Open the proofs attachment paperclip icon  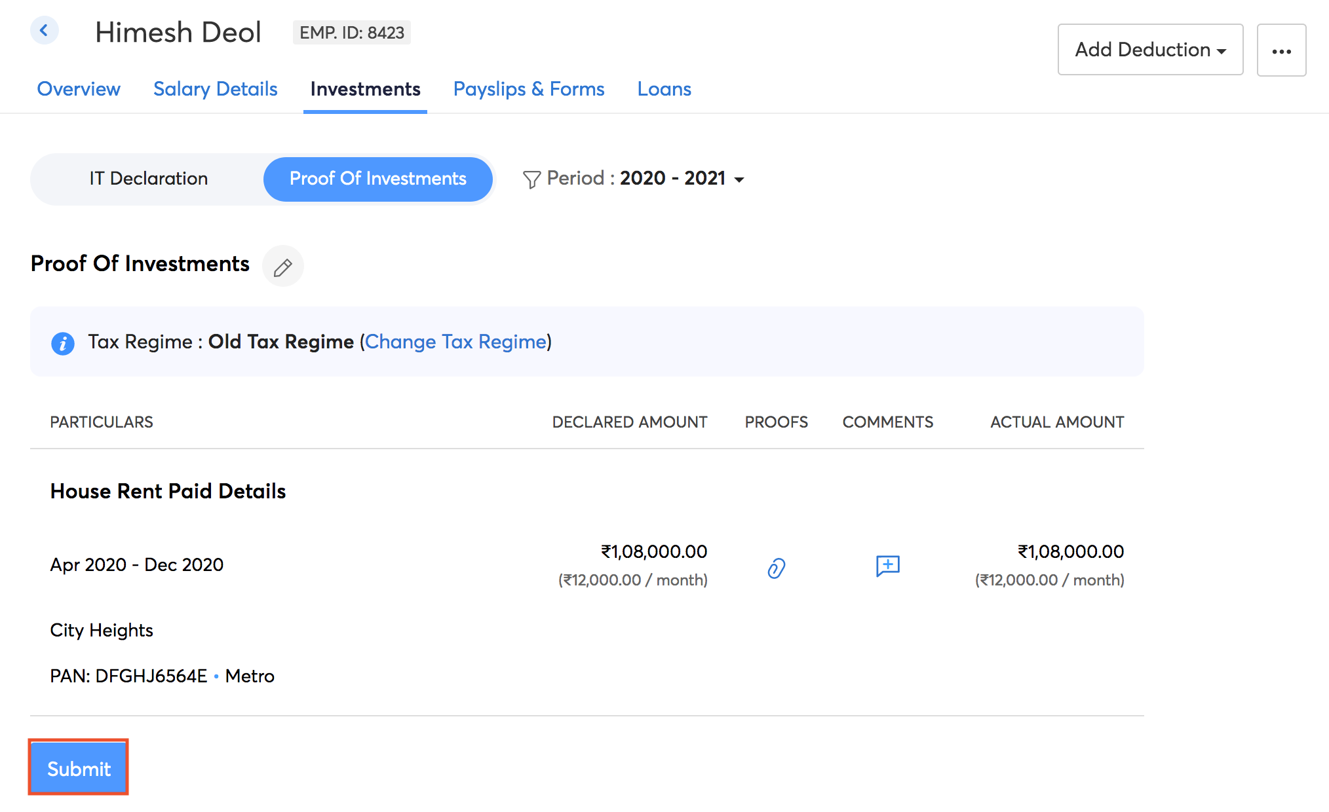(x=775, y=567)
